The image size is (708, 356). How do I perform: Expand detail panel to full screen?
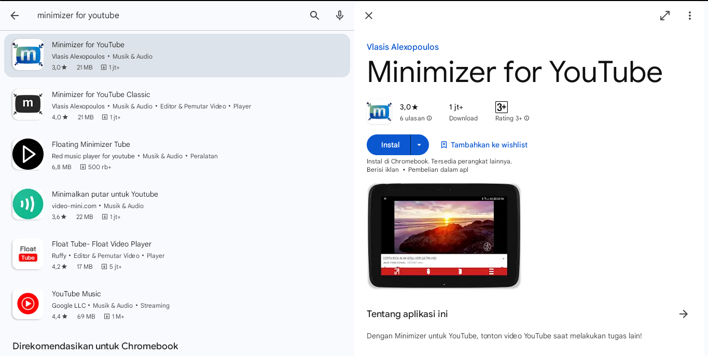click(665, 16)
